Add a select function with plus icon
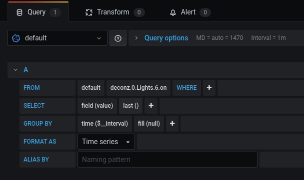 [x=151, y=106]
